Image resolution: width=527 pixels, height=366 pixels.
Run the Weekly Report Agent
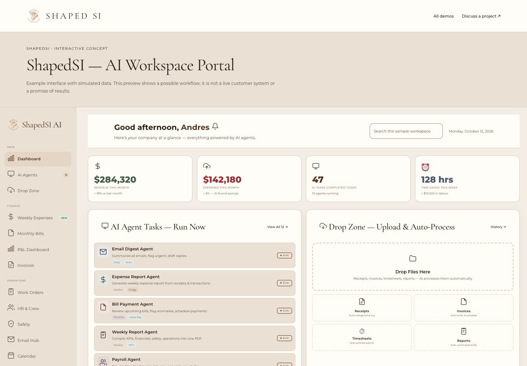point(284,338)
